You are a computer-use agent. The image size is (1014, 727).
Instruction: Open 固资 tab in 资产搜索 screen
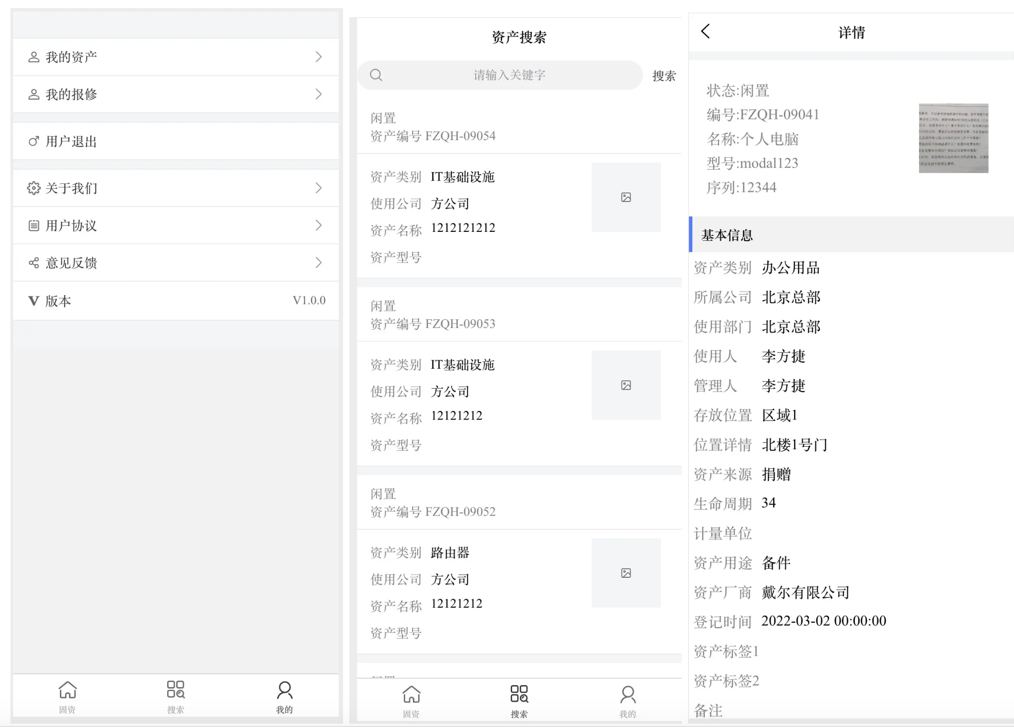click(x=411, y=701)
